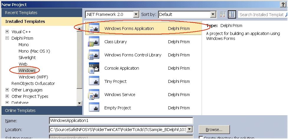Open the Online Templates section
The width and height of the screenshot is (288, 139).
click(x=42, y=110)
